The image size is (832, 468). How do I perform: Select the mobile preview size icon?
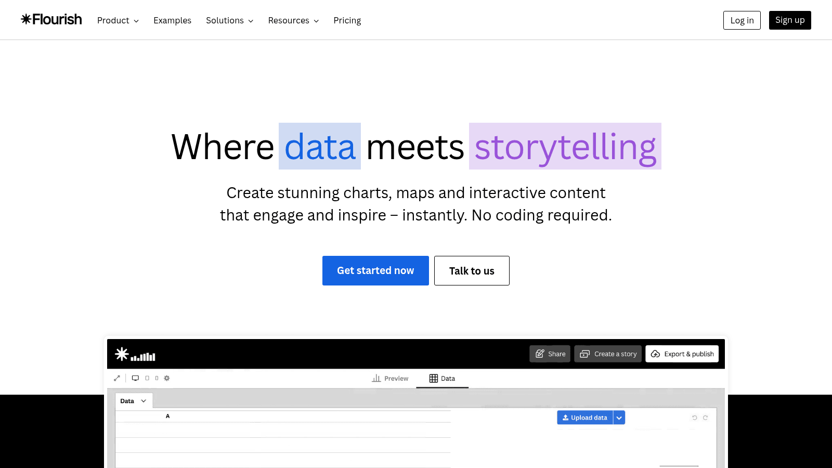(157, 378)
